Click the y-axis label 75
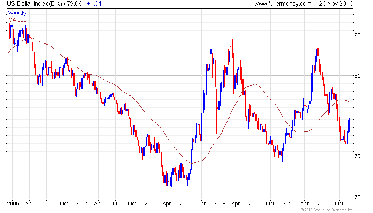 point(357,156)
